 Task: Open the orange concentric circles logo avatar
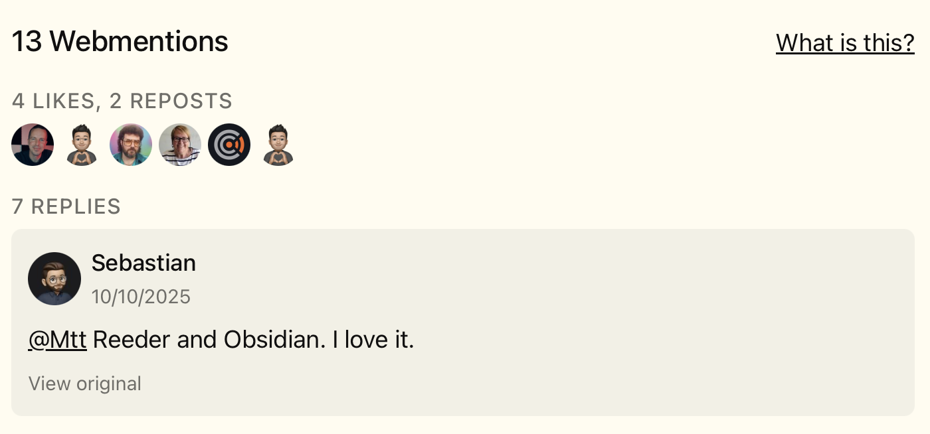pyautogui.click(x=229, y=145)
